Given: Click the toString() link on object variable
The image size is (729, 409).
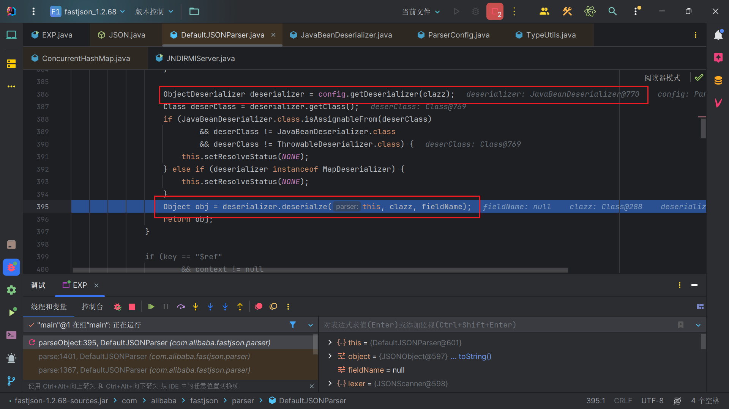Looking at the screenshot, I should pyautogui.click(x=475, y=356).
